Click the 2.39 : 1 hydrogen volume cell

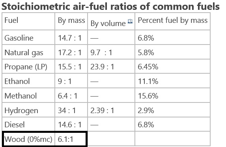pyautogui.click(x=111, y=110)
